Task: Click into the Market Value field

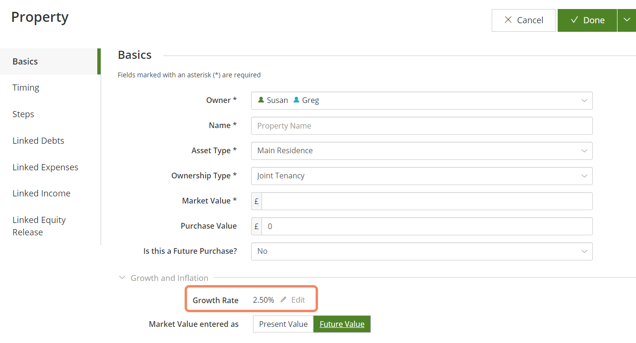Action: [427, 201]
